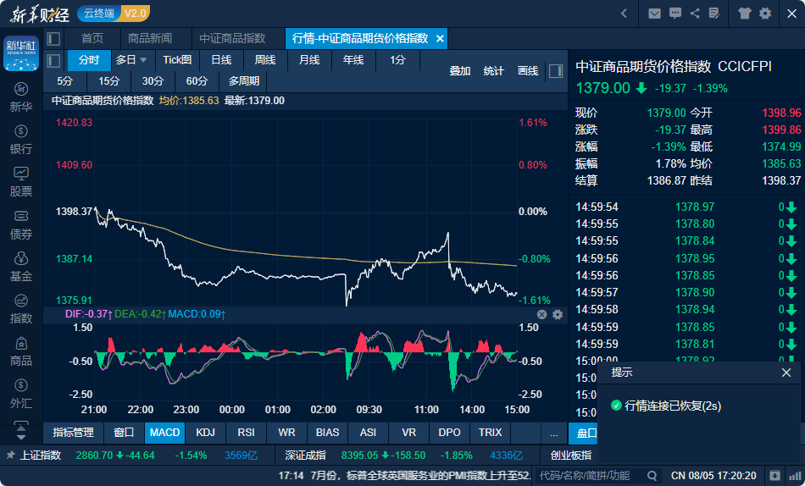Viewport: 805px width, 486px height.
Task: Open the chat message bubble icon
Action: [x=675, y=14]
